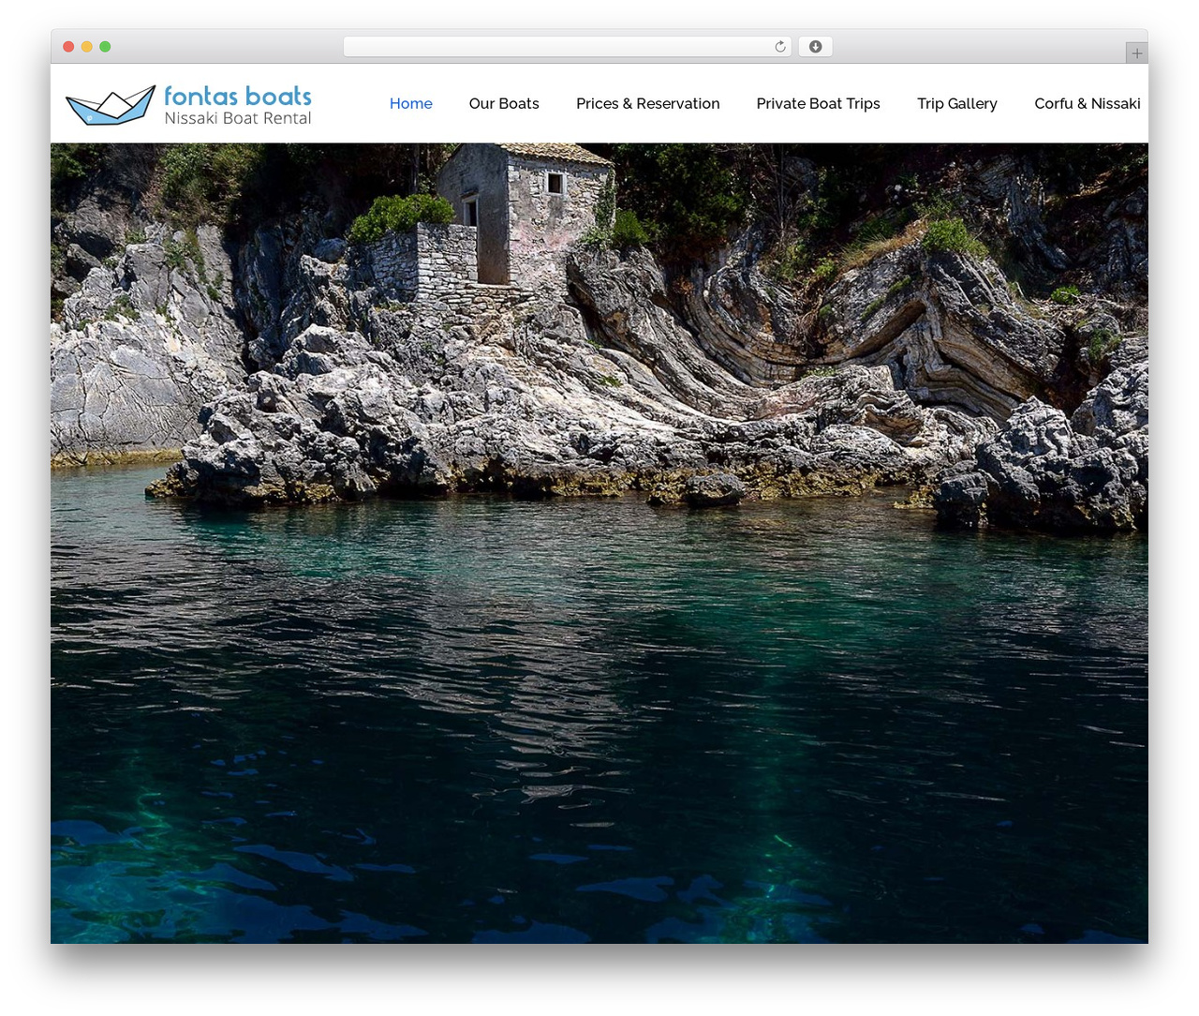The height and width of the screenshot is (1016, 1199).
Task: Maximize the window with the green button
Action: pyautogui.click(x=105, y=47)
